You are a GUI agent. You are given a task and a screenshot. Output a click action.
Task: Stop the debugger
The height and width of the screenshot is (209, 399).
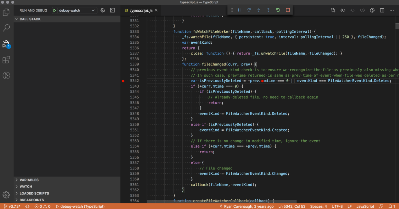pos(287,10)
